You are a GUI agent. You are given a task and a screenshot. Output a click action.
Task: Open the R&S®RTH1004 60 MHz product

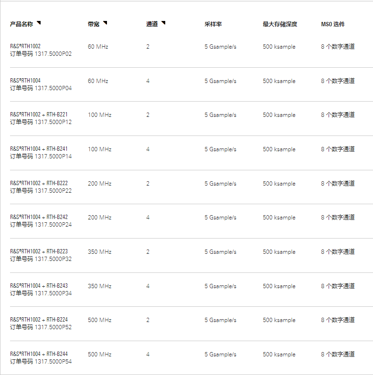point(25,81)
